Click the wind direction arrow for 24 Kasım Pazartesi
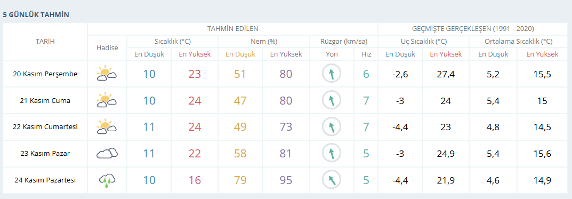 (x=331, y=180)
